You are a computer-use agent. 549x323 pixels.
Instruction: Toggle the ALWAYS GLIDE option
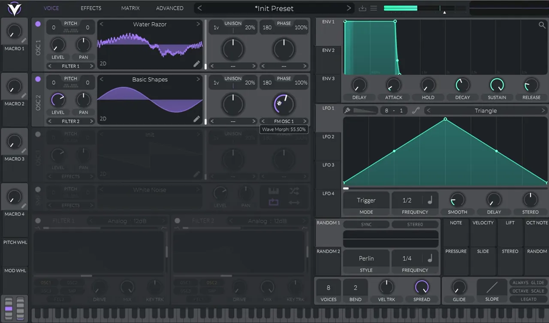click(528, 283)
